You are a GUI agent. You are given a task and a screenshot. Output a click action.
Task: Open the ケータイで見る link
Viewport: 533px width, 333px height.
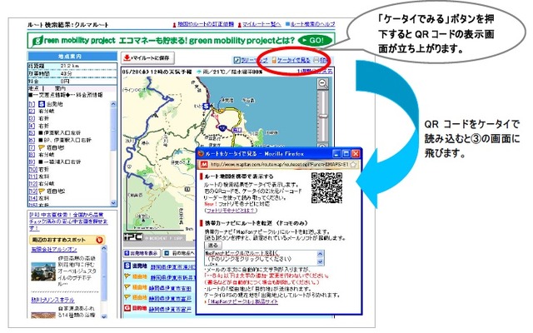(293, 60)
